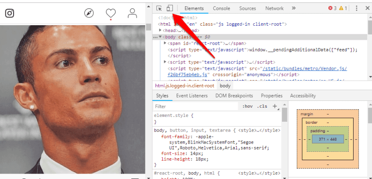Click the f26bf75eb4eb.js link

tap(187, 75)
